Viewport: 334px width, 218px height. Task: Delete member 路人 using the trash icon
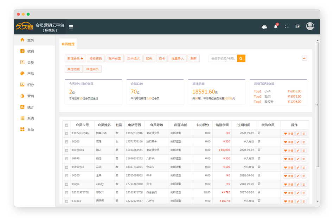(304, 150)
